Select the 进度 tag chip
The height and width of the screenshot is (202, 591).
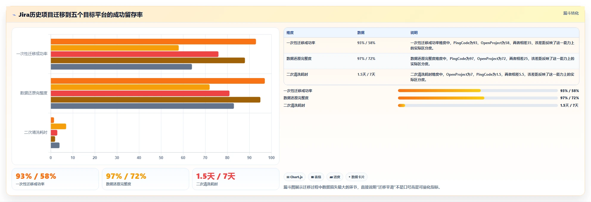335,177
